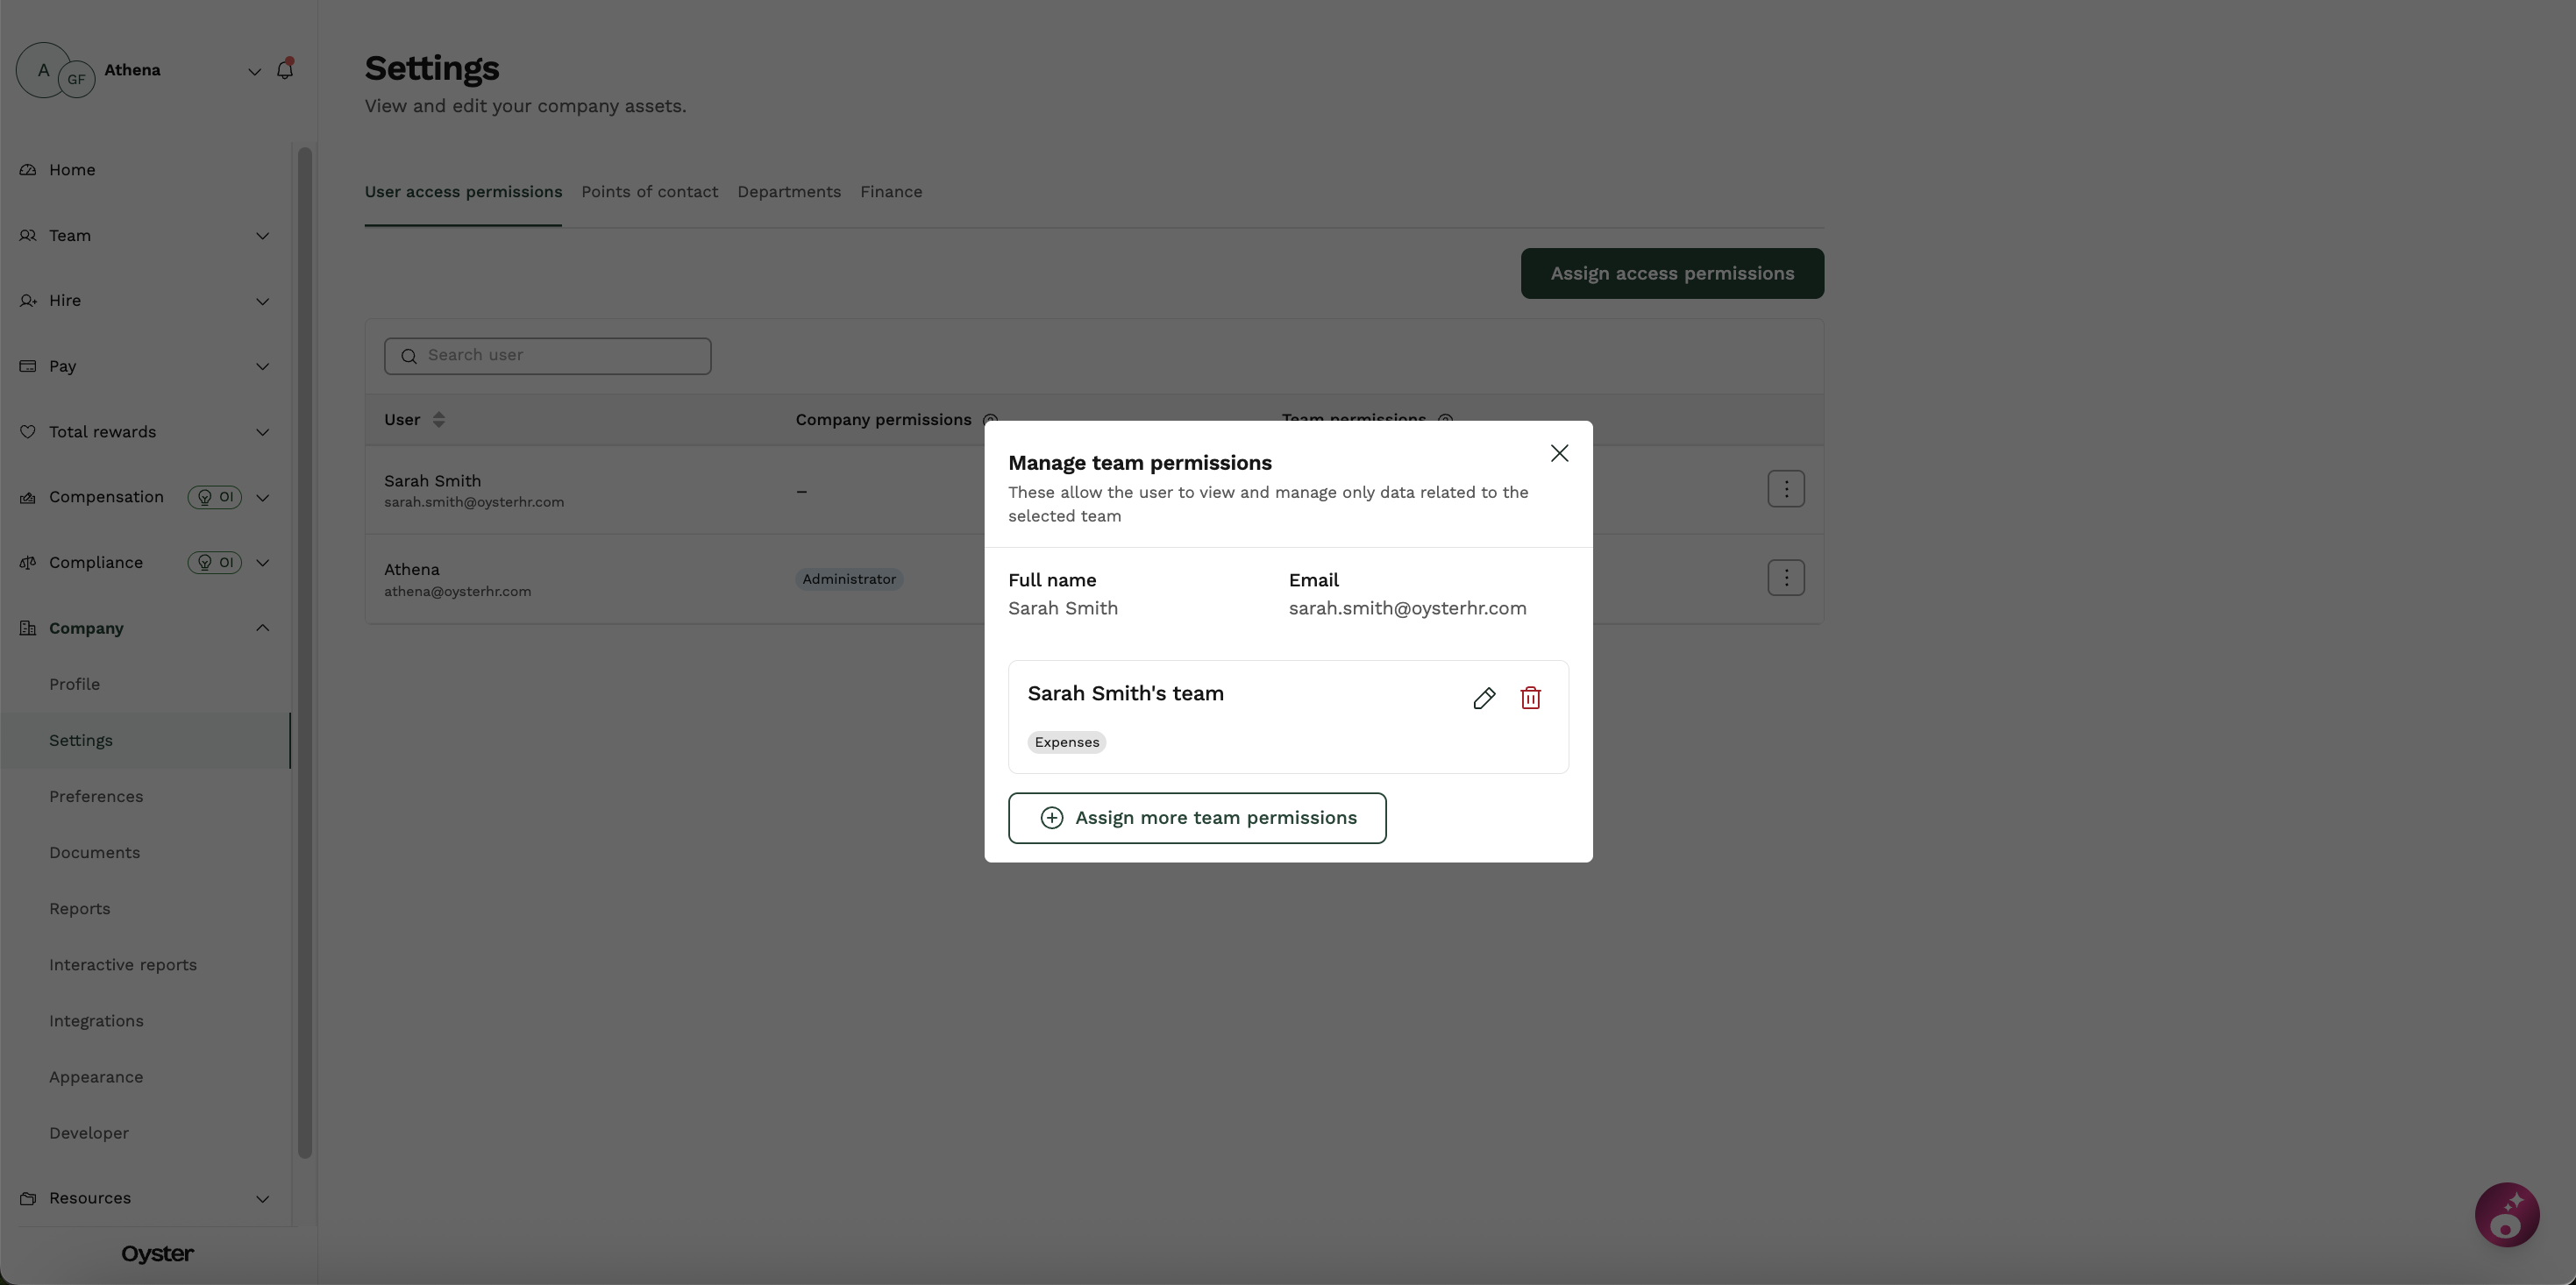Click athena@oysterhr.com in the table
Screen dimensions: 2576x1285
[457, 591]
